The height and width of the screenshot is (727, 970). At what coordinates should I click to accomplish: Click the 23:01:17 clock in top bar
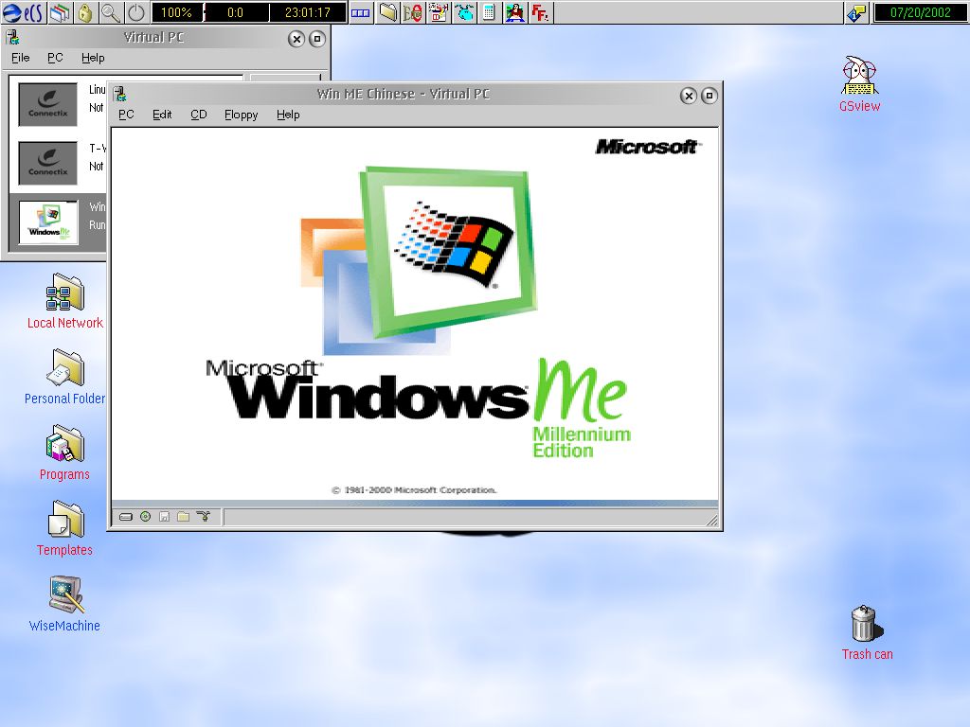pyautogui.click(x=308, y=12)
